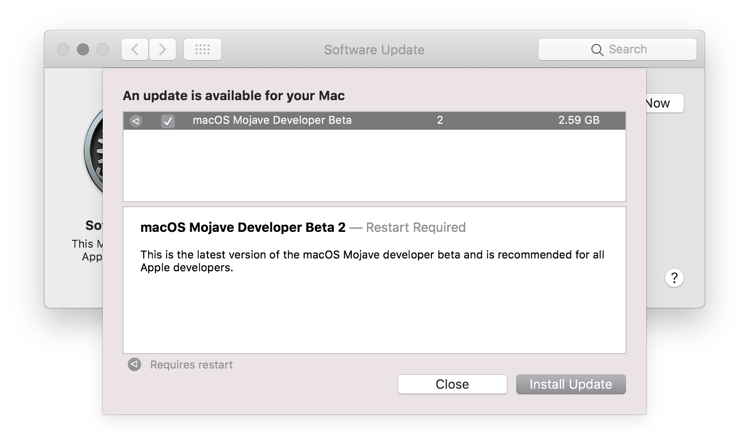Image resolution: width=749 pixels, height=441 pixels.
Task: Click the forward navigation arrow
Action: point(163,49)
